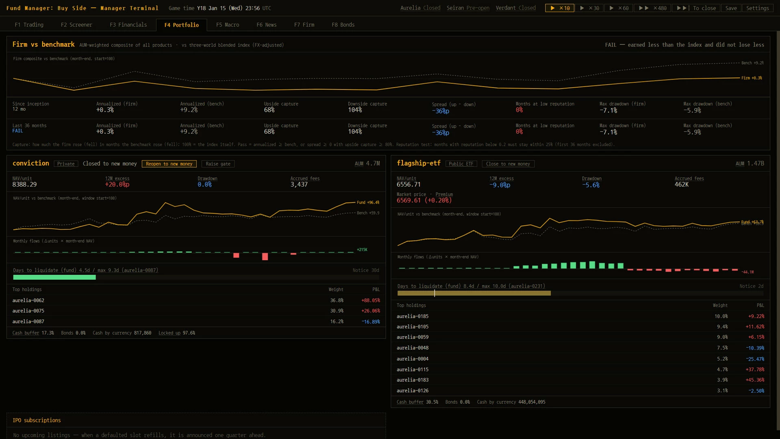
Task: Set game speed to ×30 play
Action: click(x=589, y=8)
